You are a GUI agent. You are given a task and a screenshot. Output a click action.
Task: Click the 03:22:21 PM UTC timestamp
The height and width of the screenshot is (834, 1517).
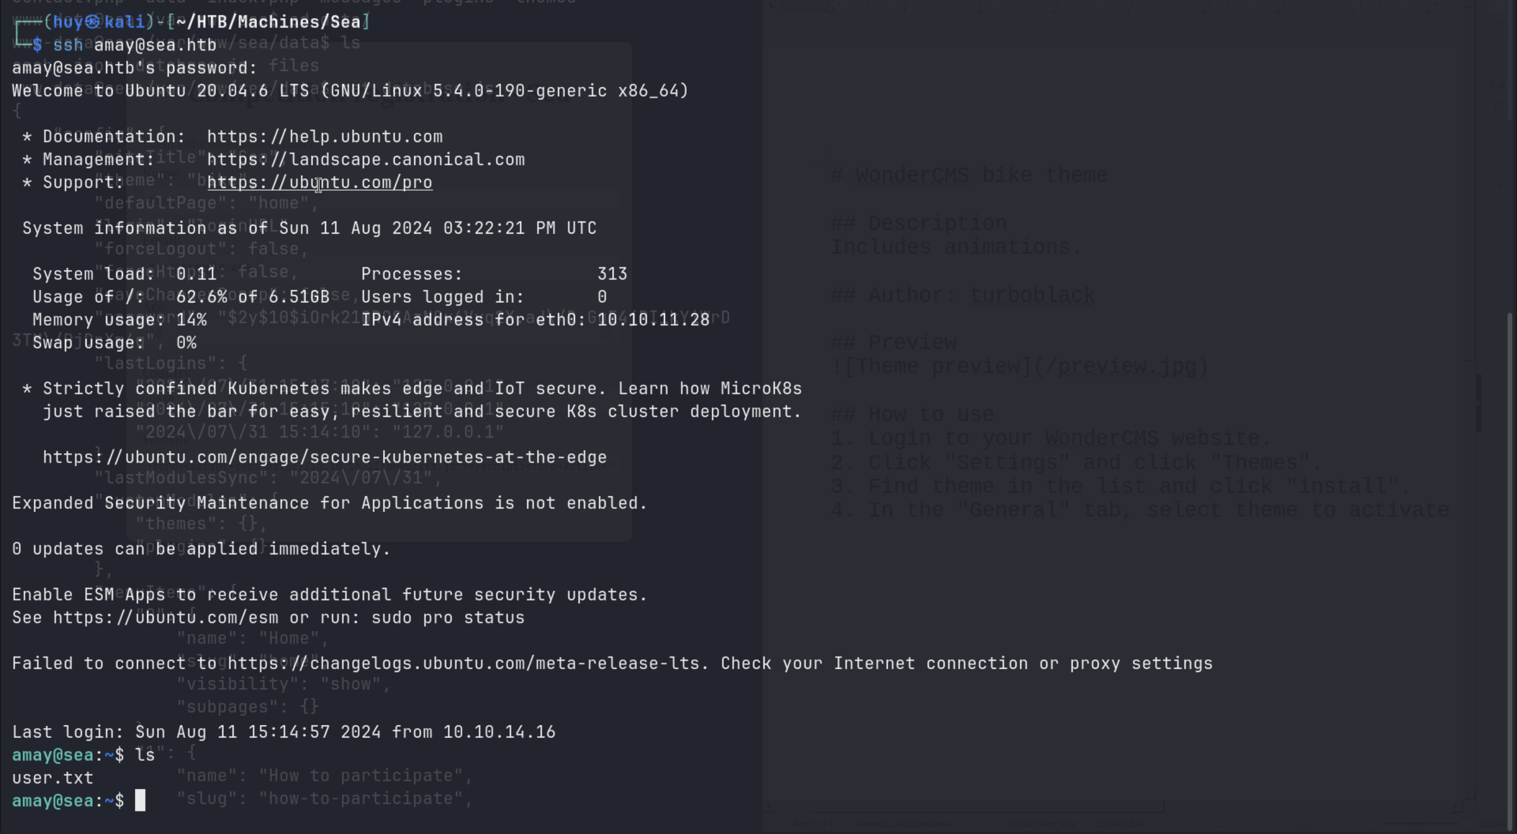[x=520, y=228]
